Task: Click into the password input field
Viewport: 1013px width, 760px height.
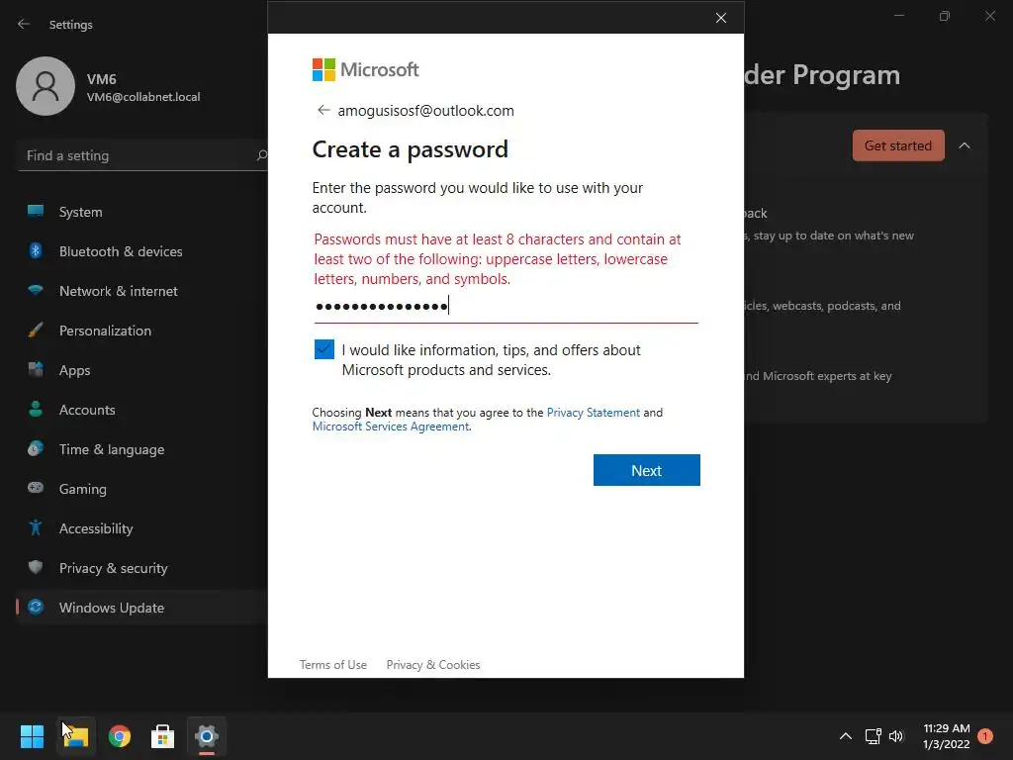Action: (506, 306)
